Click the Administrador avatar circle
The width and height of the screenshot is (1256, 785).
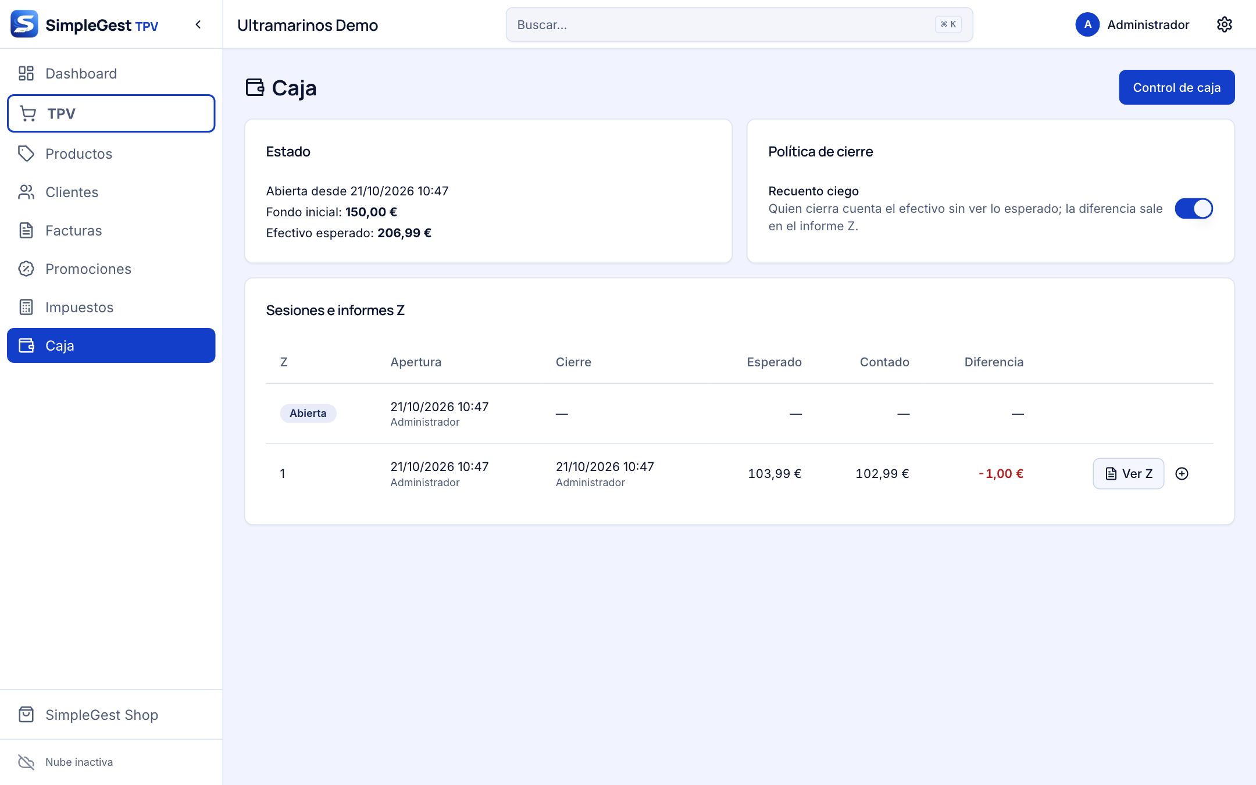tap(1087, 24)
